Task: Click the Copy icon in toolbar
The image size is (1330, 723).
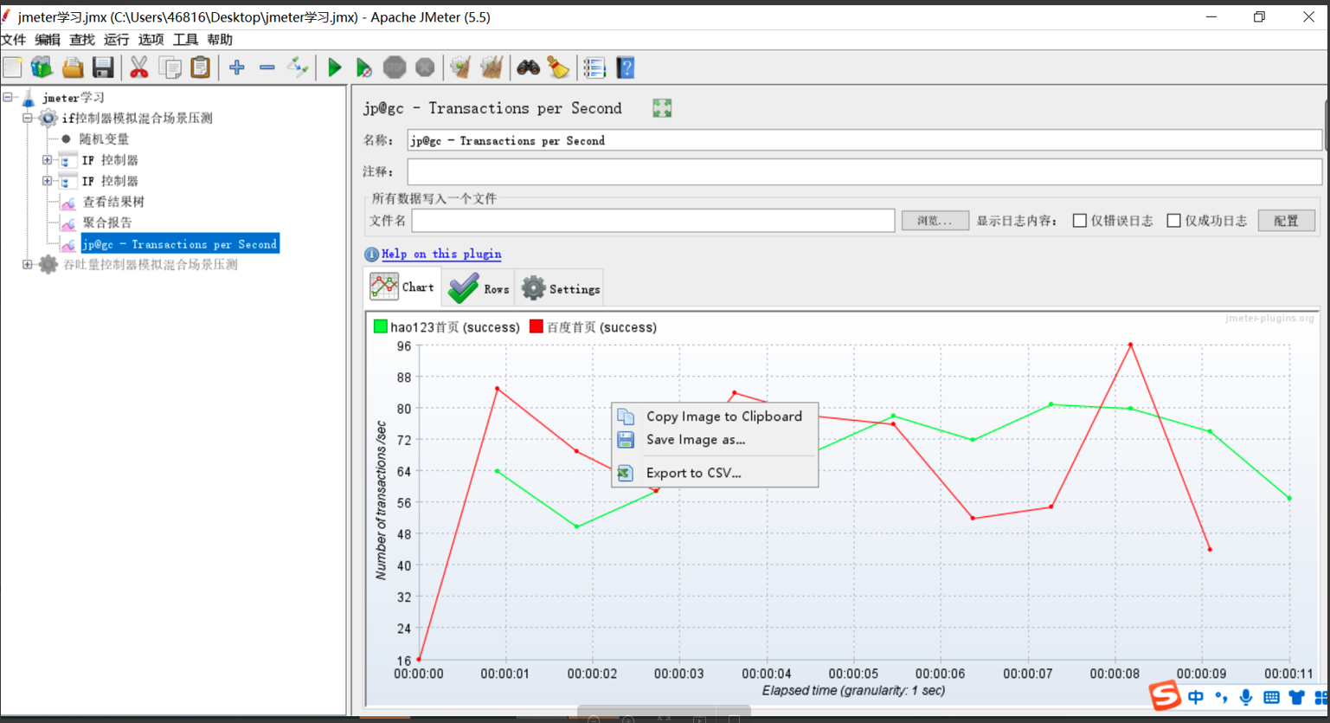Action: click(170, 68)
